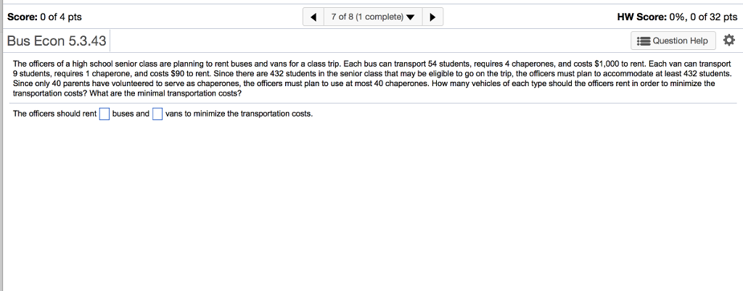Go to the next question arrow
The width and height of the screenshot is (743, 291).
432,17
